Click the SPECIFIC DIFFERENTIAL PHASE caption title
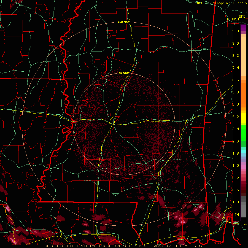The height and width of the screenshot is (248, 248). pos(78,246)
